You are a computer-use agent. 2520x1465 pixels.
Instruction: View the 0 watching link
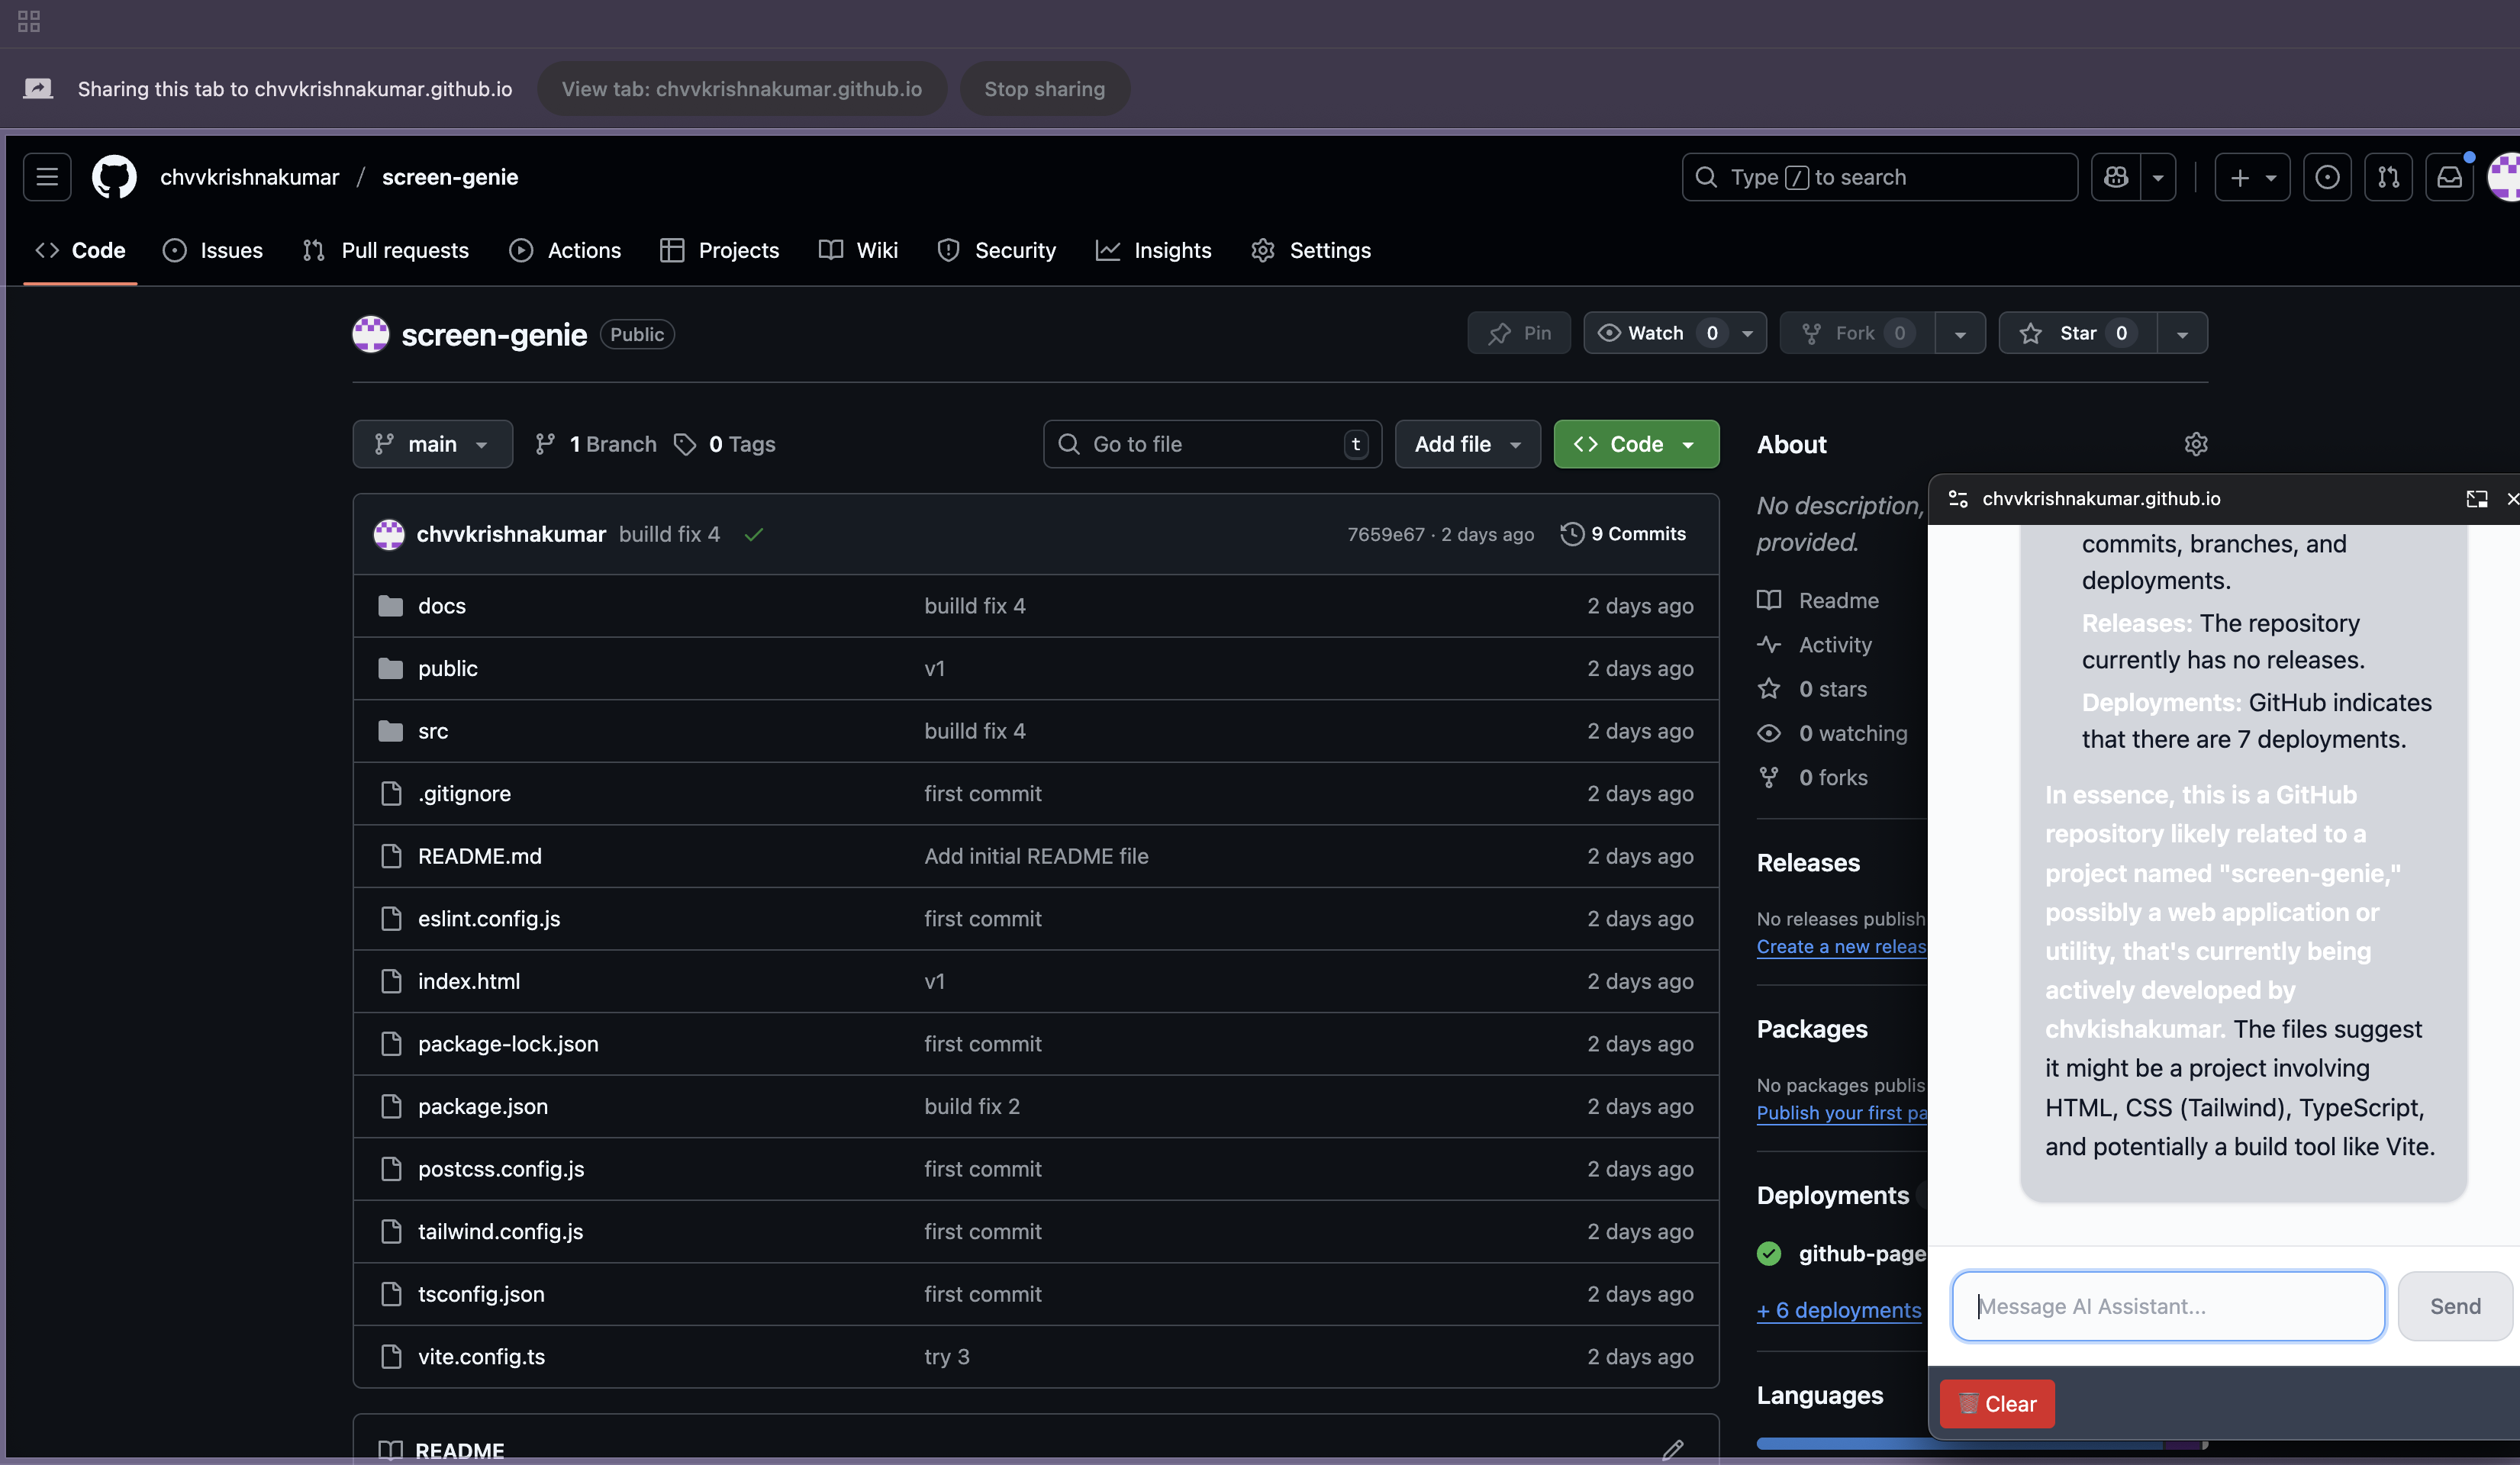click(1832, 733)
